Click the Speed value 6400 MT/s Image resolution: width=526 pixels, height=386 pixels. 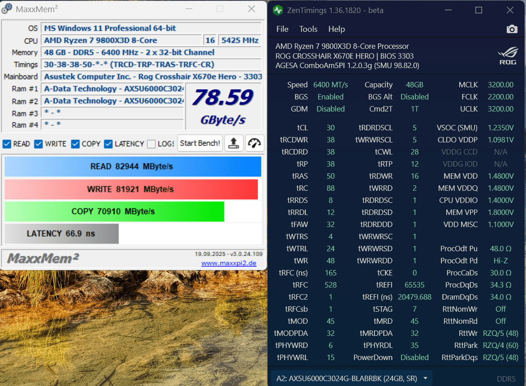(x=330, y=85)
